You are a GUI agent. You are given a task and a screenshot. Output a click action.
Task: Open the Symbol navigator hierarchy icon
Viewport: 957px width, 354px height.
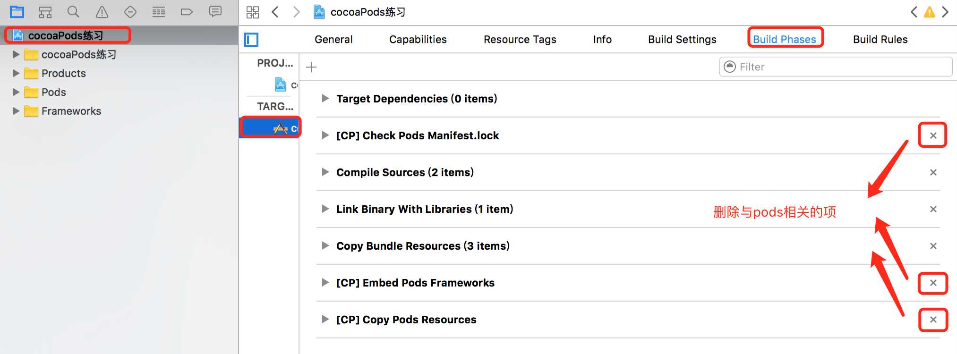coord(45,12)
